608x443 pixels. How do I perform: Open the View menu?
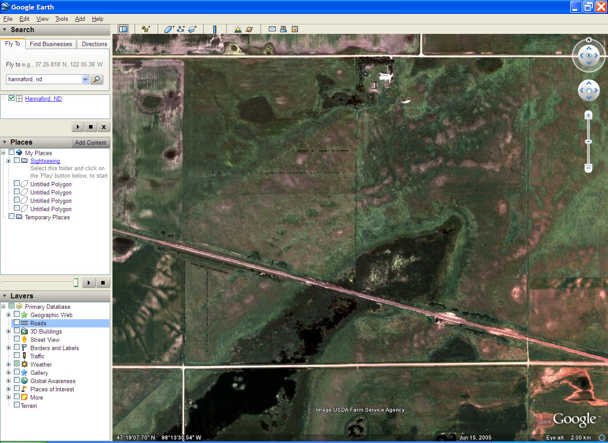43,19
